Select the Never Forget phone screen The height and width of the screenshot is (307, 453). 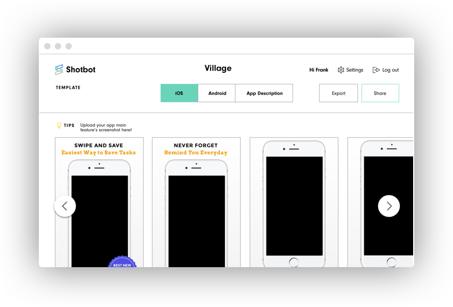(x=197, y=221)
